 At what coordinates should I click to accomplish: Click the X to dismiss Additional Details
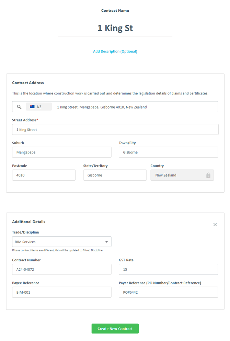[x=215, y=224]
